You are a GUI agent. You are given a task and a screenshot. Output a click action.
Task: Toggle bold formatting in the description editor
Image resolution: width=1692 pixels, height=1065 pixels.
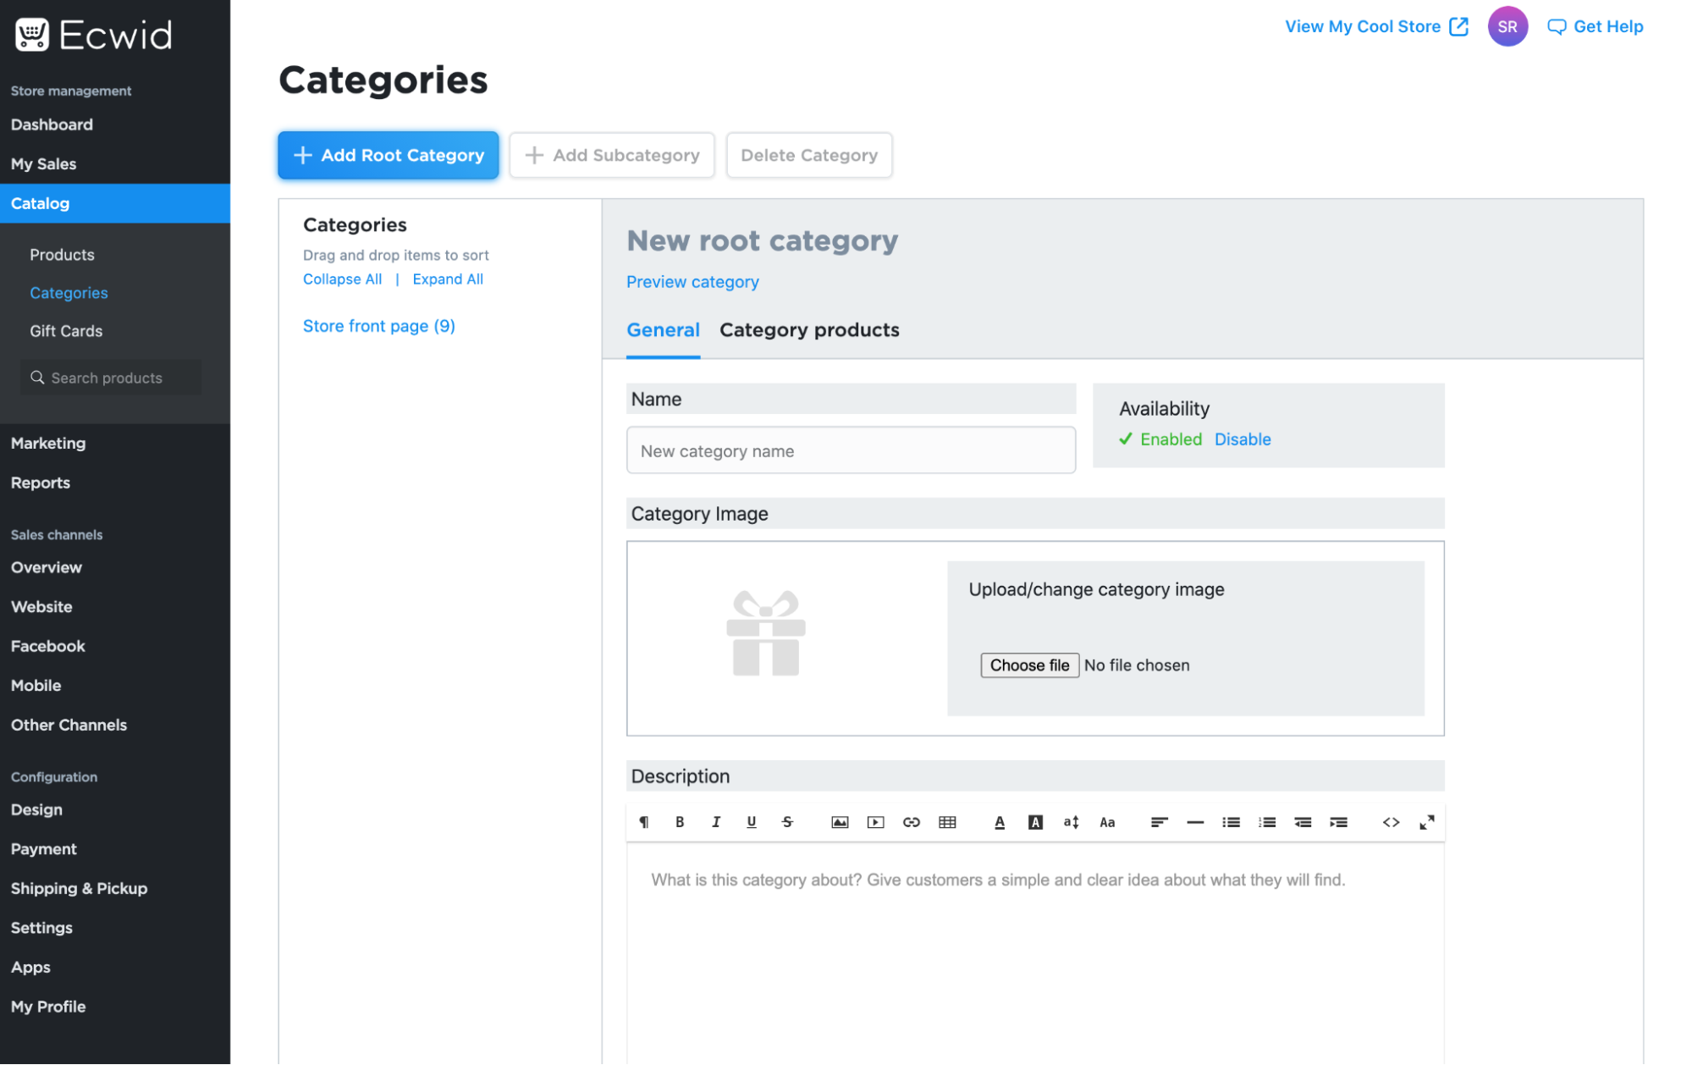(x=680, y=821)
